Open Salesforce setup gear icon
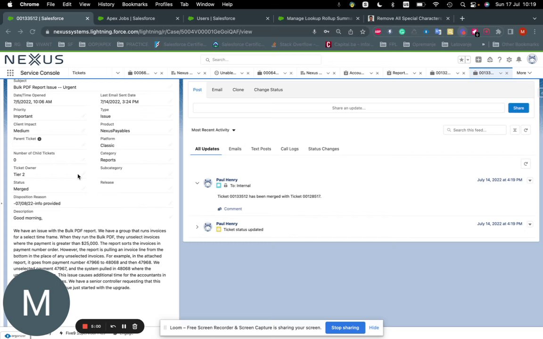 509,59
